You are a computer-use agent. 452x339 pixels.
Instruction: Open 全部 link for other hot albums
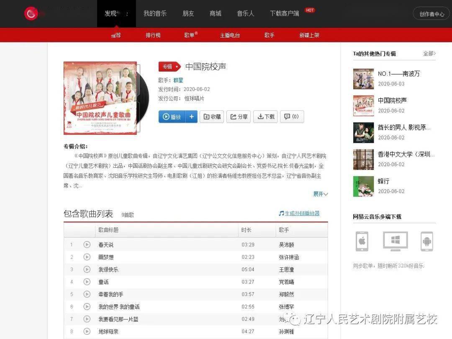(x=429, y=53)
